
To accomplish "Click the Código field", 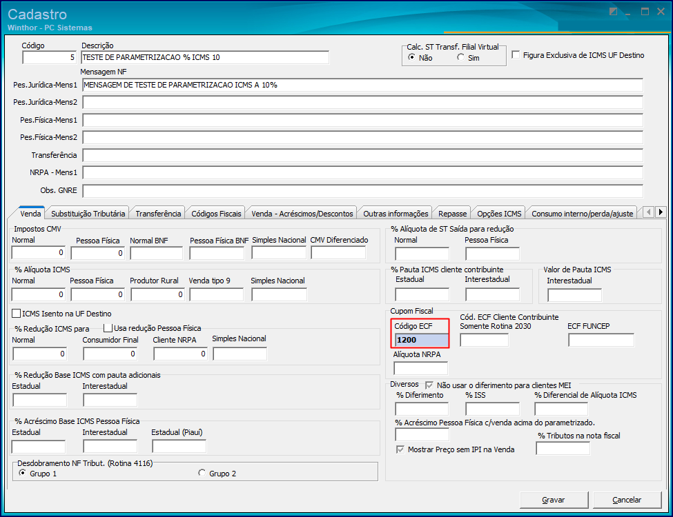I will pyautogui.click(x=50, y=57).
